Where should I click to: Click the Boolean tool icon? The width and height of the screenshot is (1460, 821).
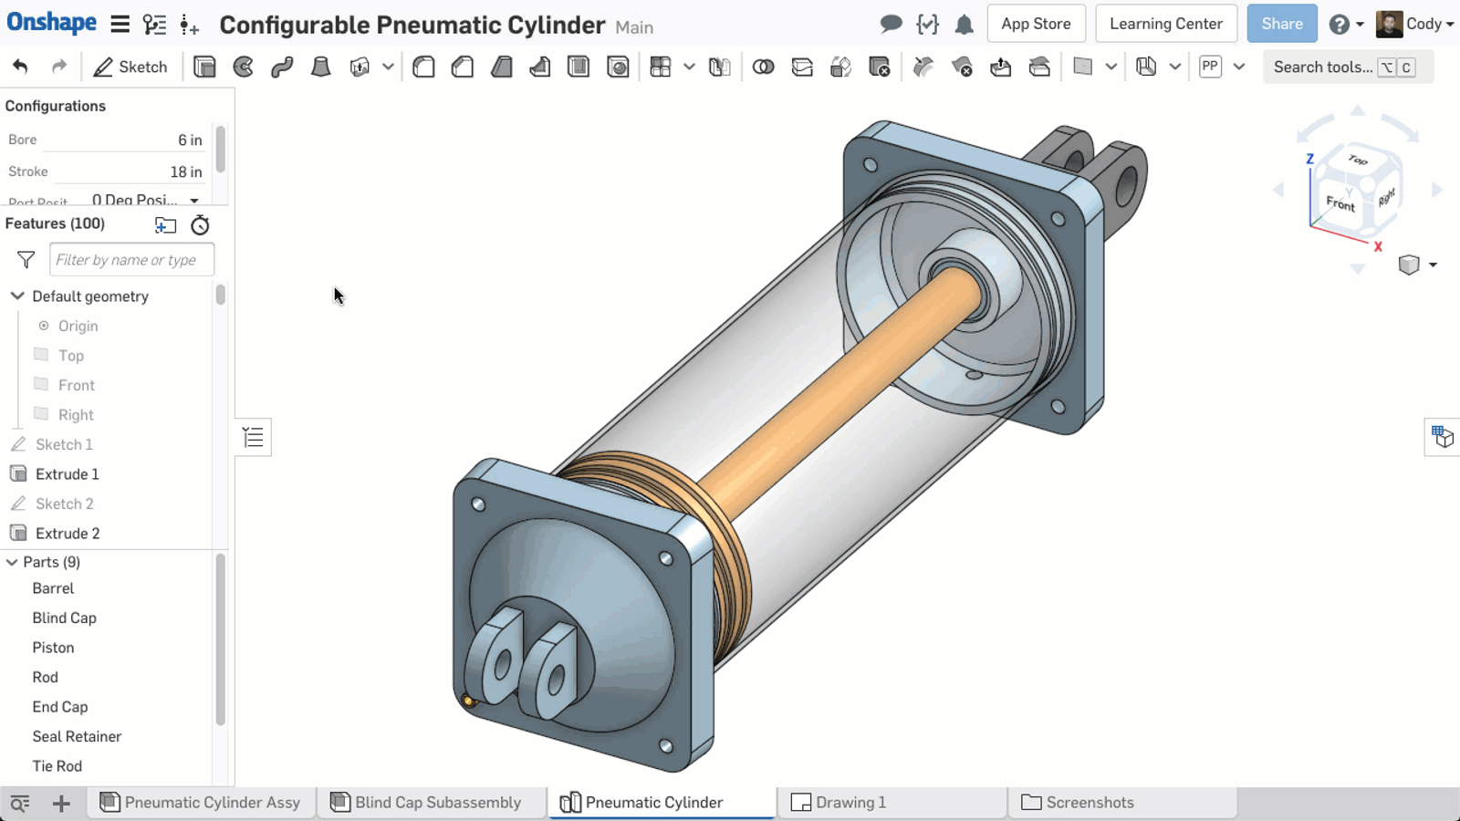click(x=763, y=67)
